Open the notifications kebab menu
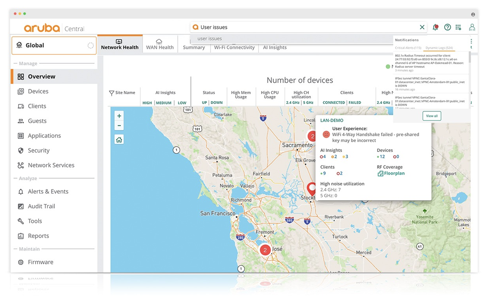Image resolution: width=485 pixels, height=301 pixels. [471, 41]
